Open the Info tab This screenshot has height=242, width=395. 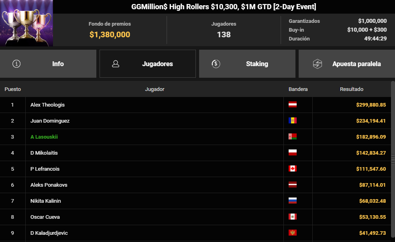coord(48,64)
